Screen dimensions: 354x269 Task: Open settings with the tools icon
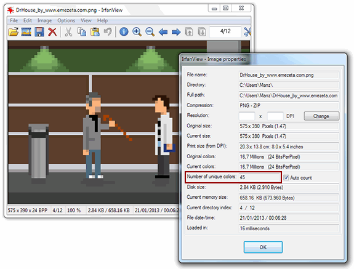247,32
